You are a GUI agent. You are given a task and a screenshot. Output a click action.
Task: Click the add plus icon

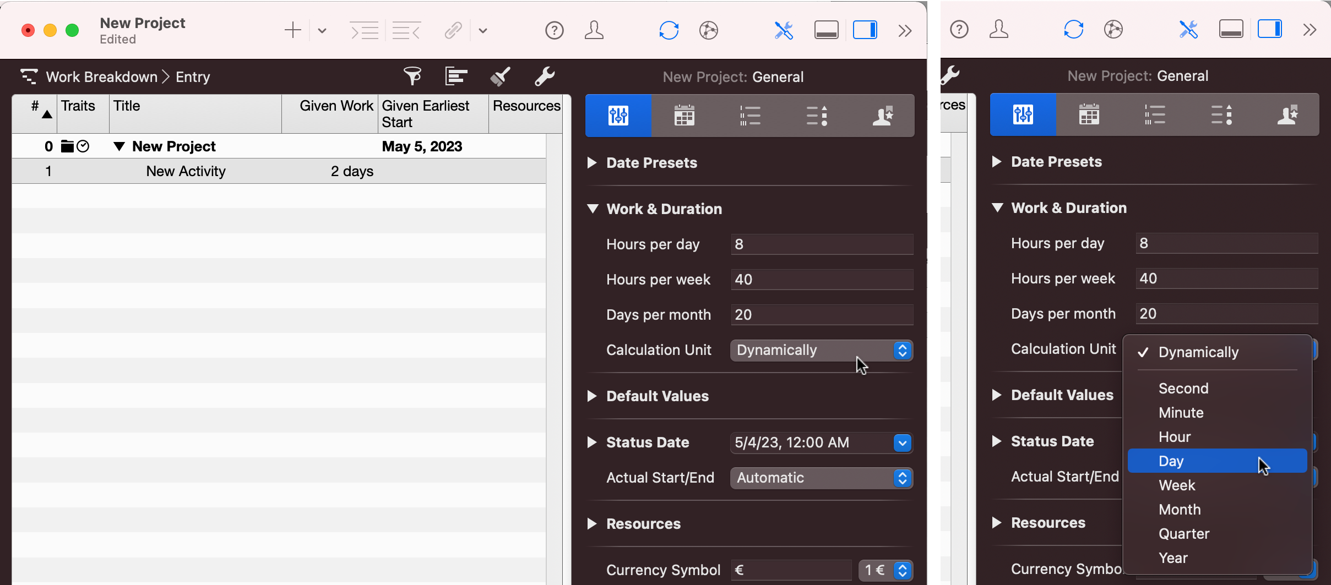(x=292, y=30)
